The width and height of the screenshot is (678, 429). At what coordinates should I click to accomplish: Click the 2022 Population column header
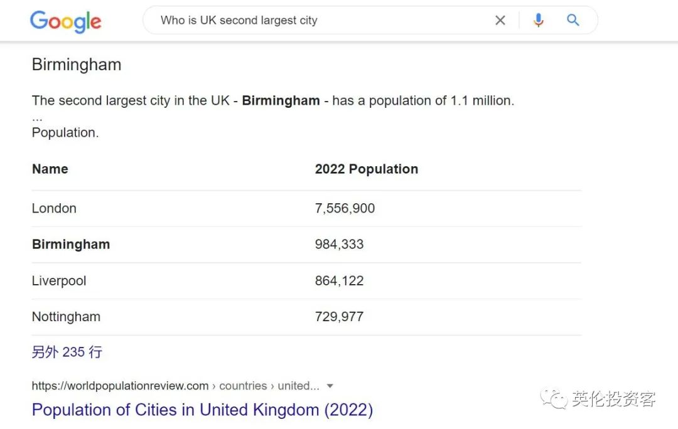pos(366,169)
